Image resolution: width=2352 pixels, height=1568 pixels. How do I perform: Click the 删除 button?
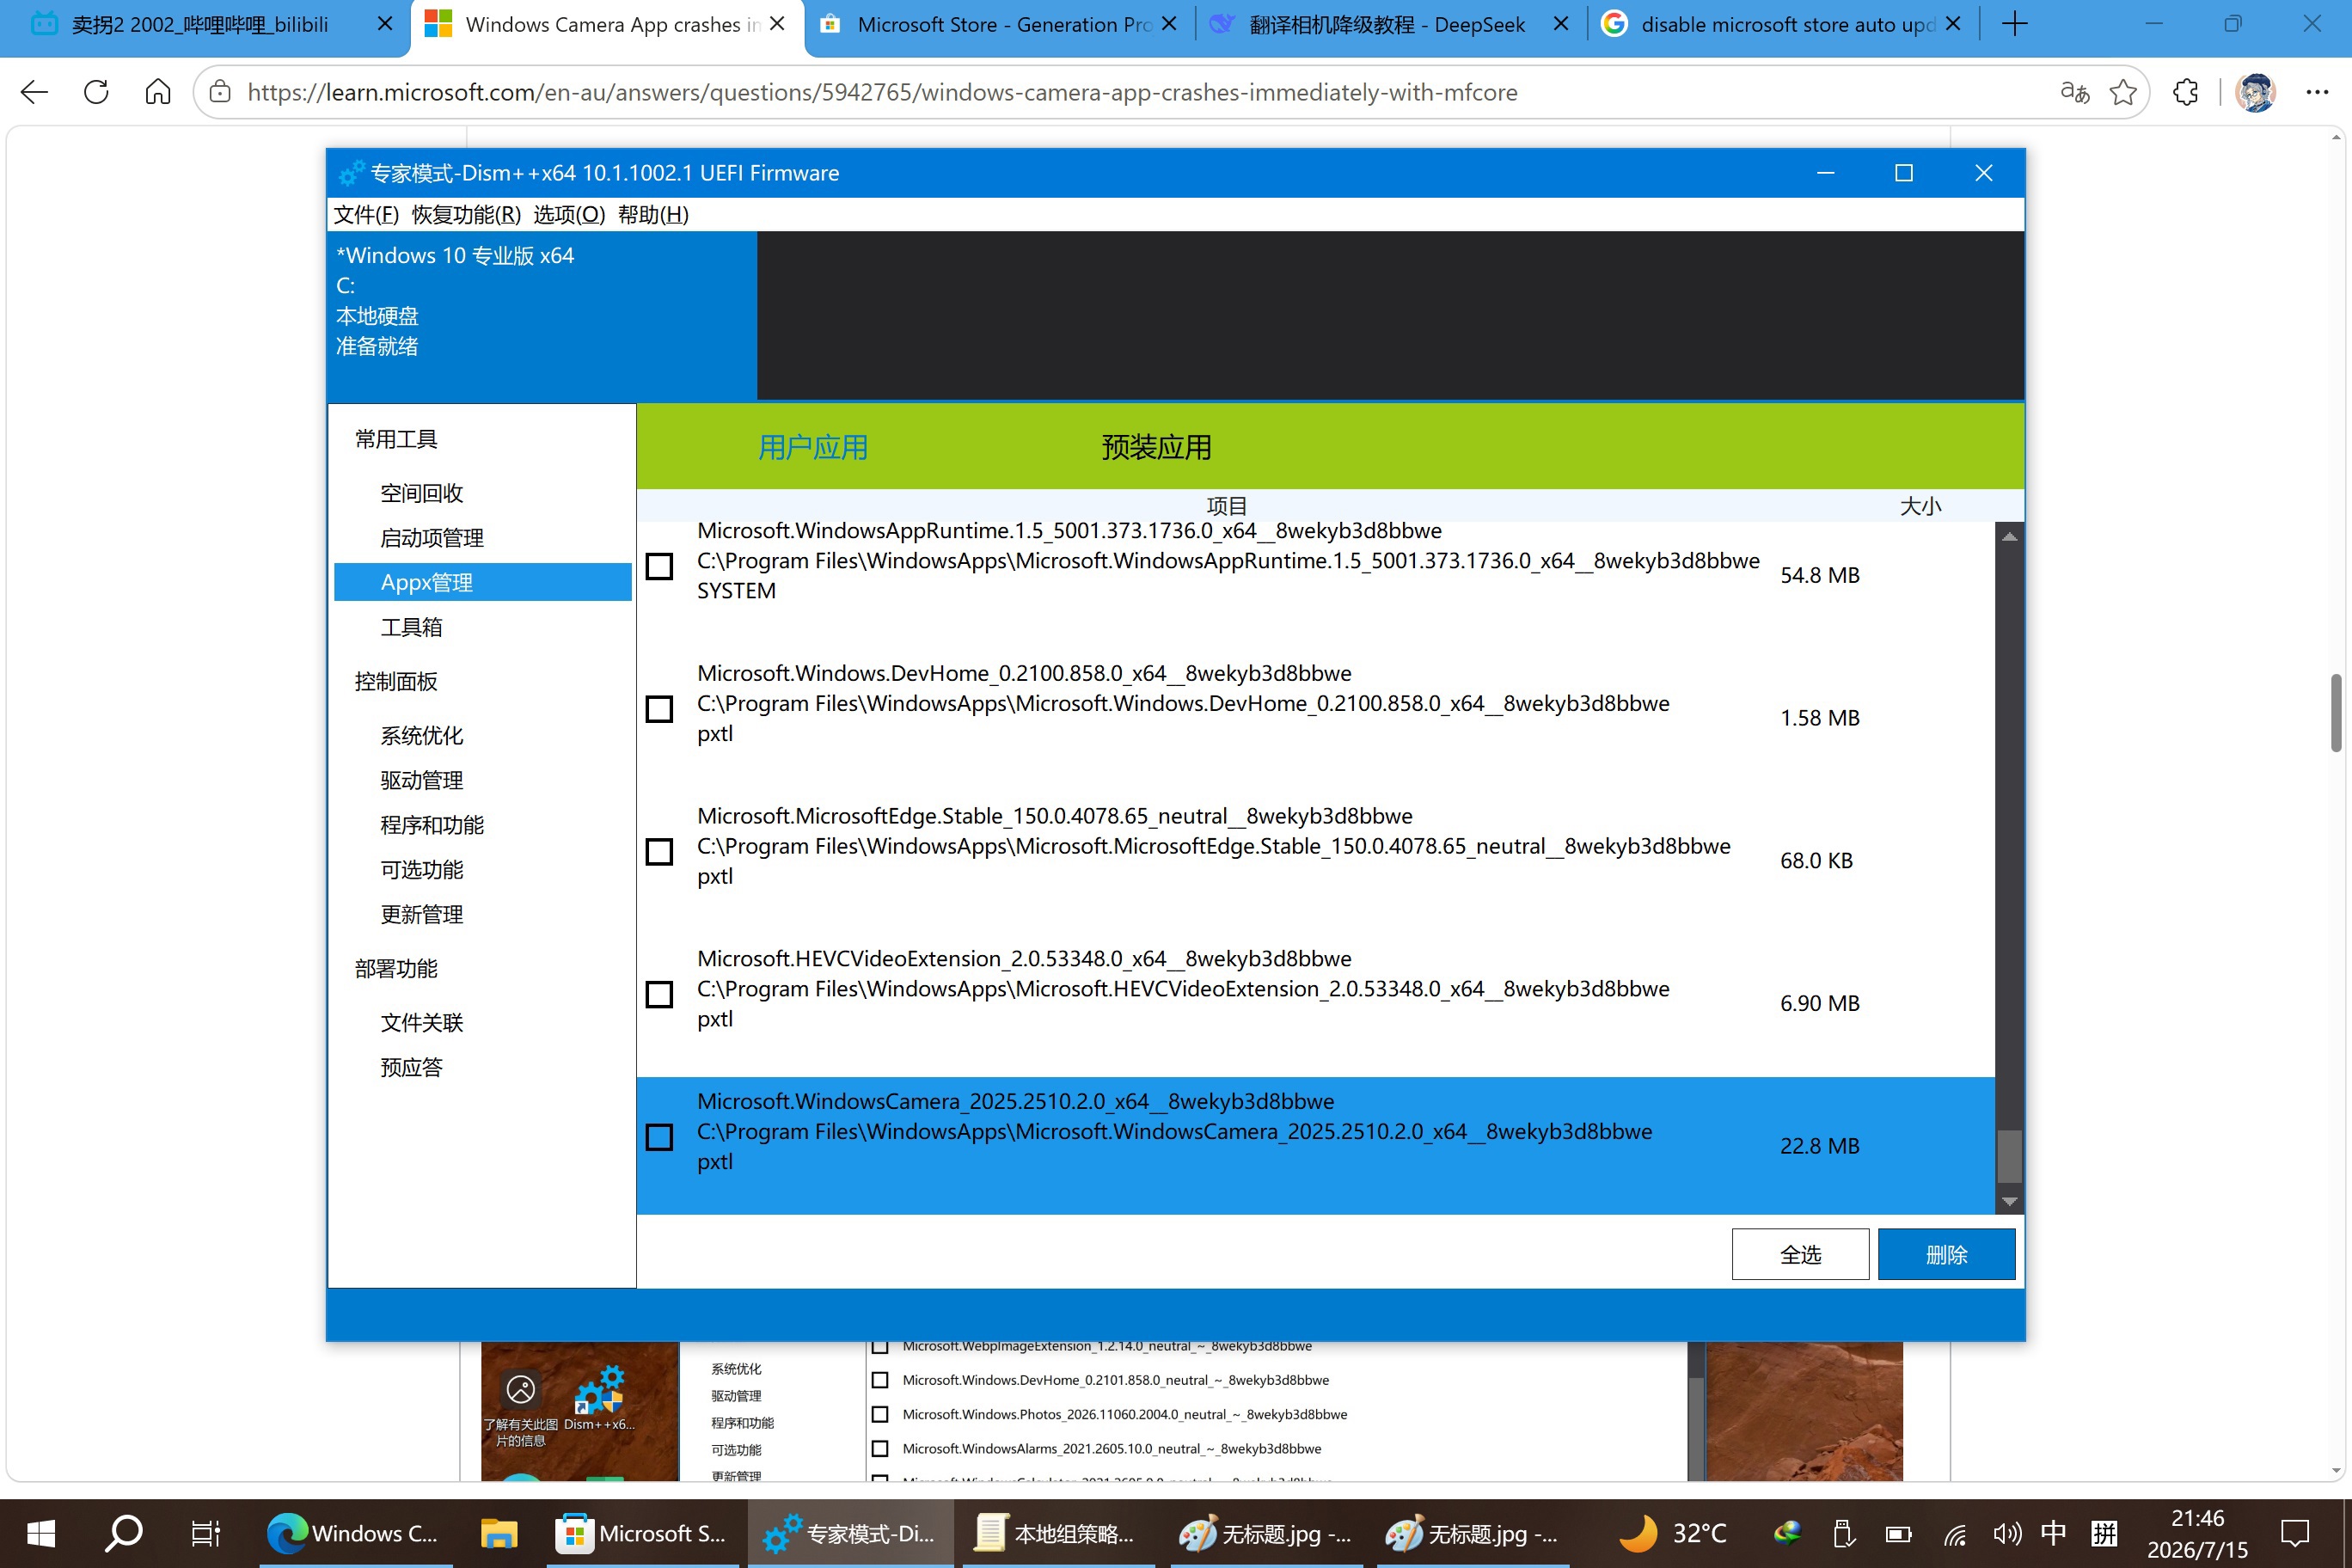click(x=1946, y=1254)
